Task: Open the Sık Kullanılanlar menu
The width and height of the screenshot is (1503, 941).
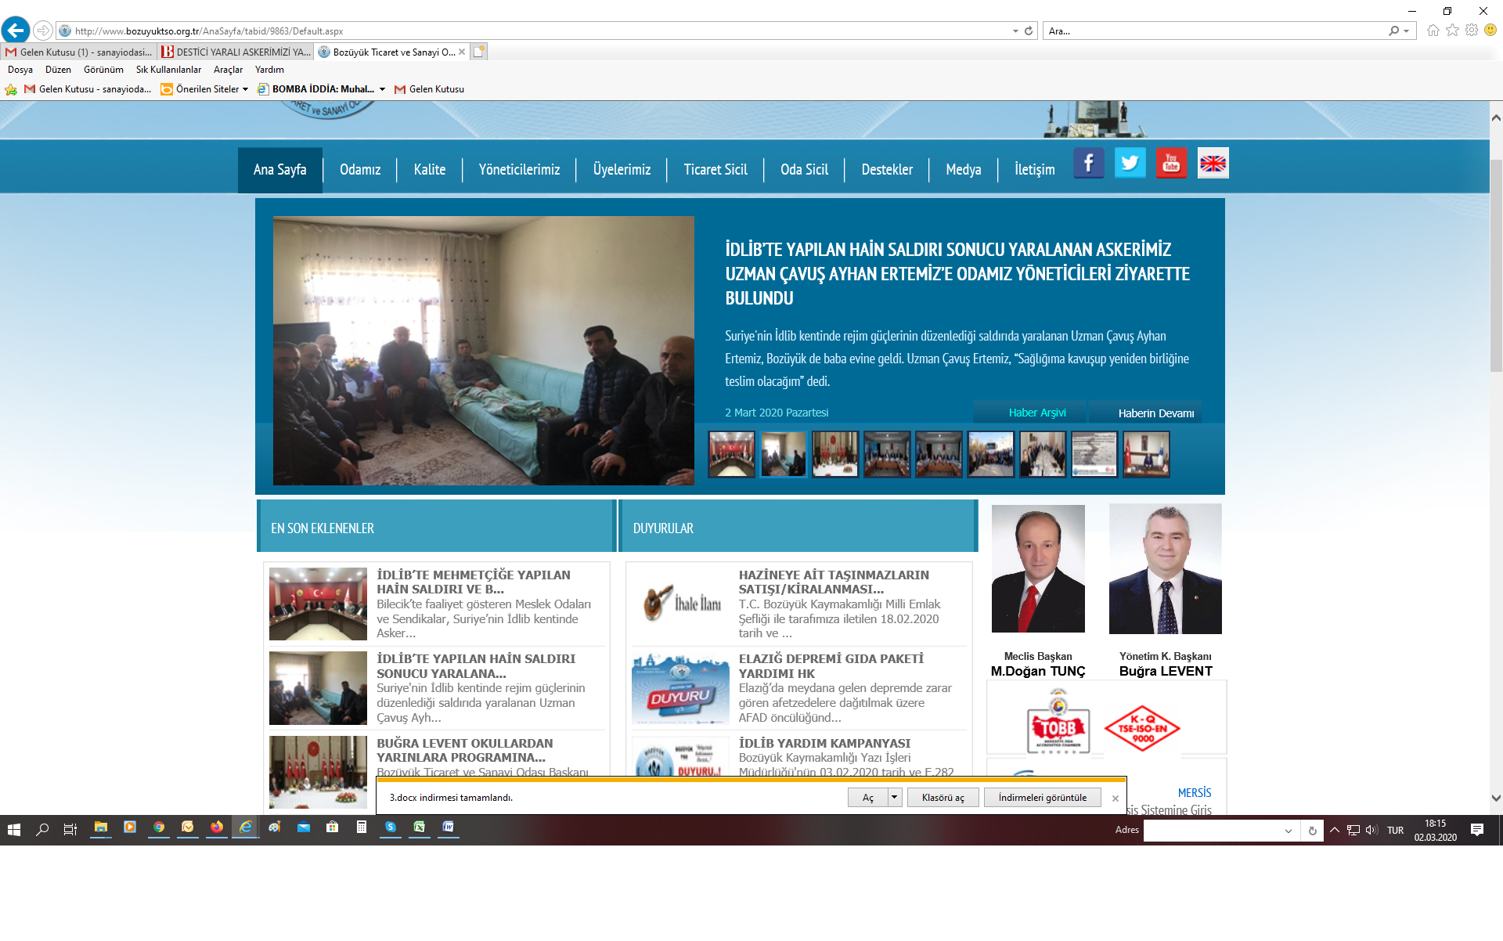Action: tap(168, 70)
